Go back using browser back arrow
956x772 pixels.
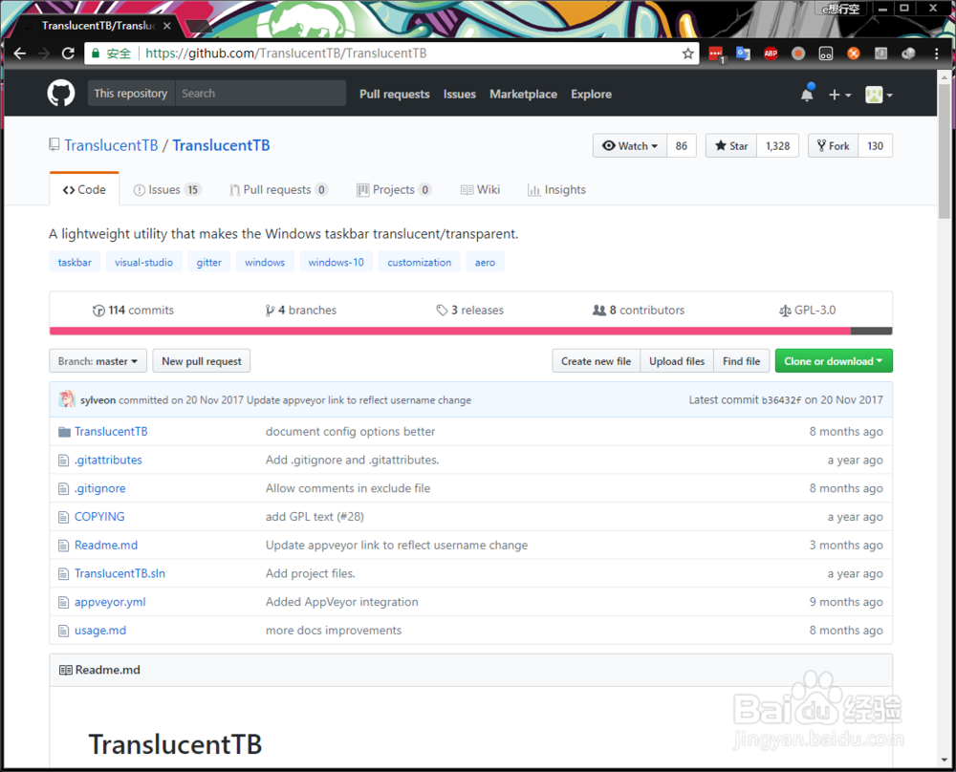pyautogui.click(x=19, y=54)
